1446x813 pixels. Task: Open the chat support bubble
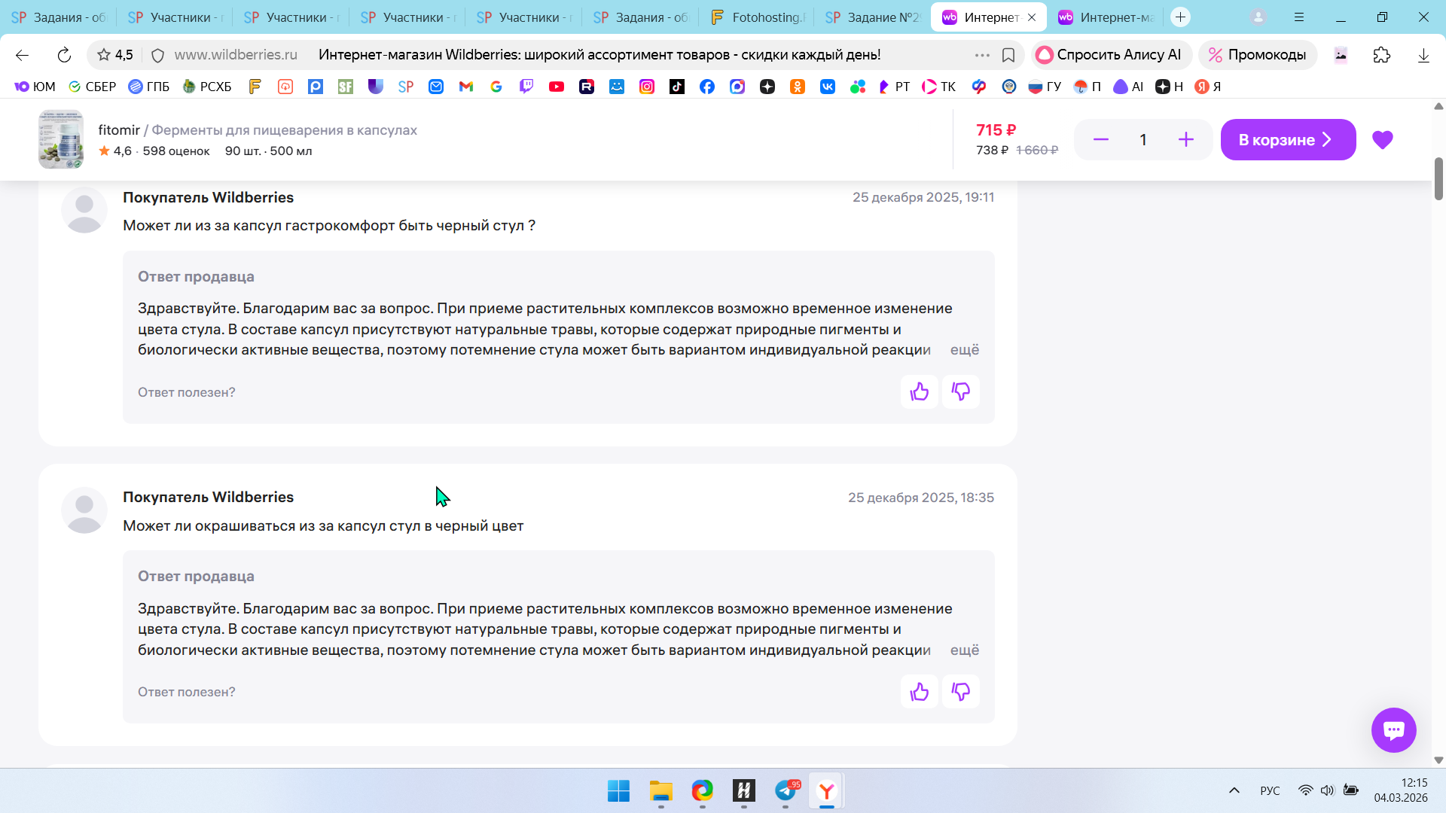[1393, 729]
